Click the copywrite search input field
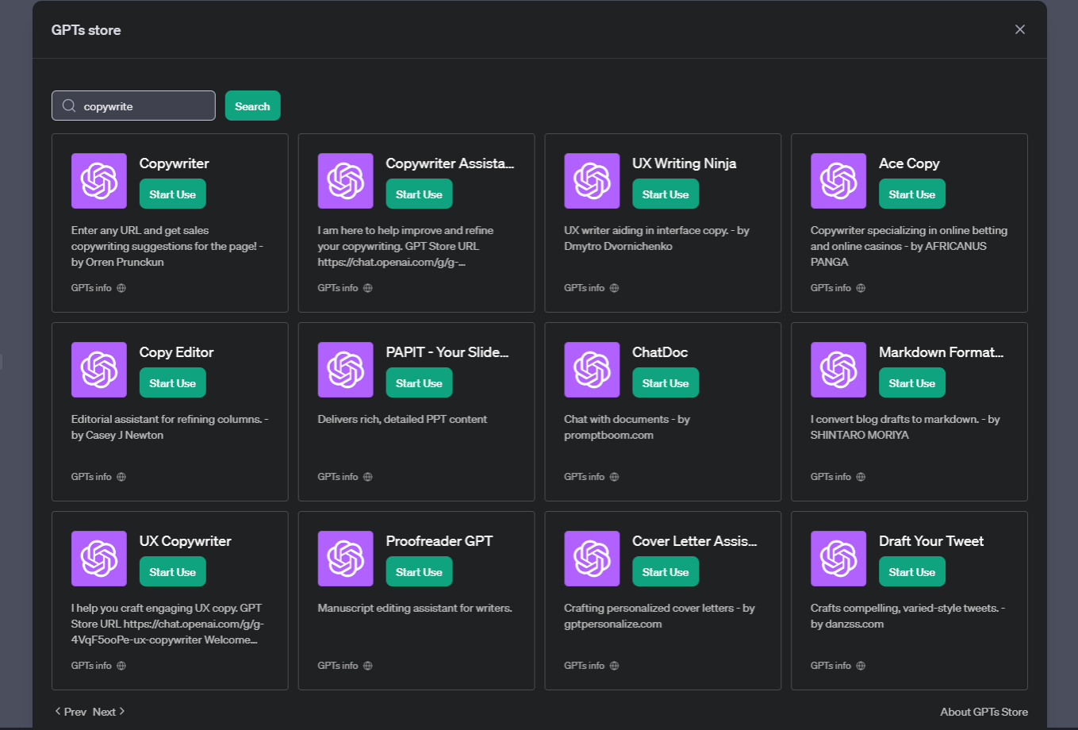Screen dimensions: 1078x730 coord(133,106)
